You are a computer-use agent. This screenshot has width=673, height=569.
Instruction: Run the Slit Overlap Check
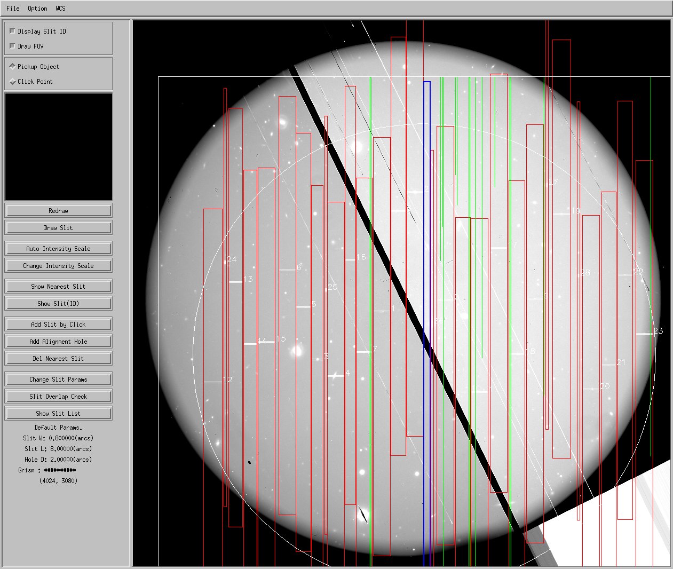[x=58, y=397]
